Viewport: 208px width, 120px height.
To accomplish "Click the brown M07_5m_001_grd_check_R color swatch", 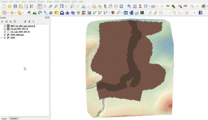I will point(8,26).
